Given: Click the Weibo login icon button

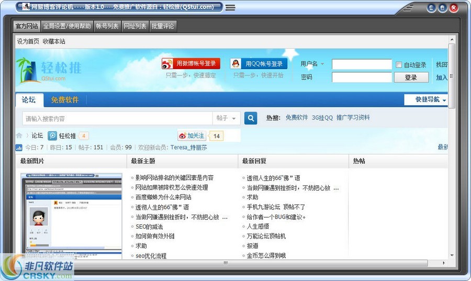Looking at the screenshot, I should pos(191,64).
